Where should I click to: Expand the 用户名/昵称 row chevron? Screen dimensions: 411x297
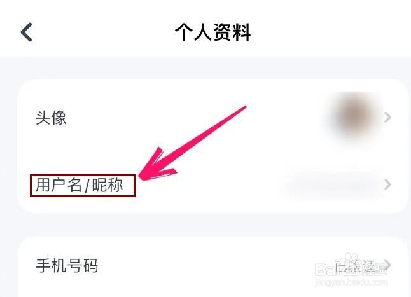[x=387, y=184]
